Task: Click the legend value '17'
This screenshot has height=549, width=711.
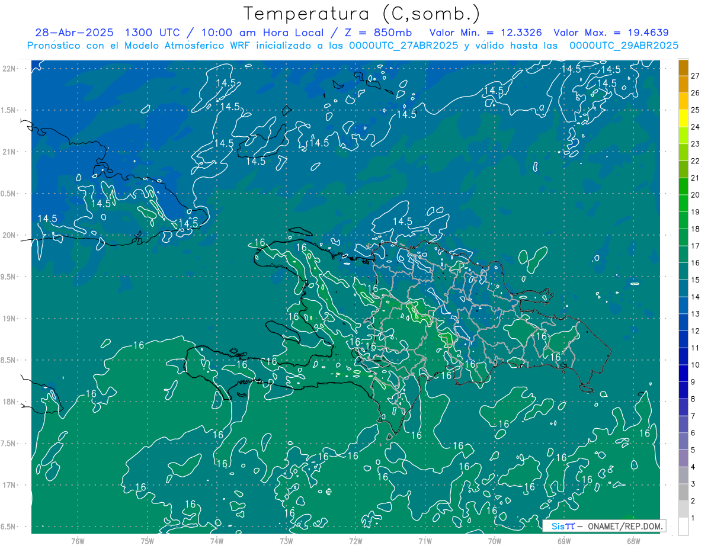Action: 696,246
